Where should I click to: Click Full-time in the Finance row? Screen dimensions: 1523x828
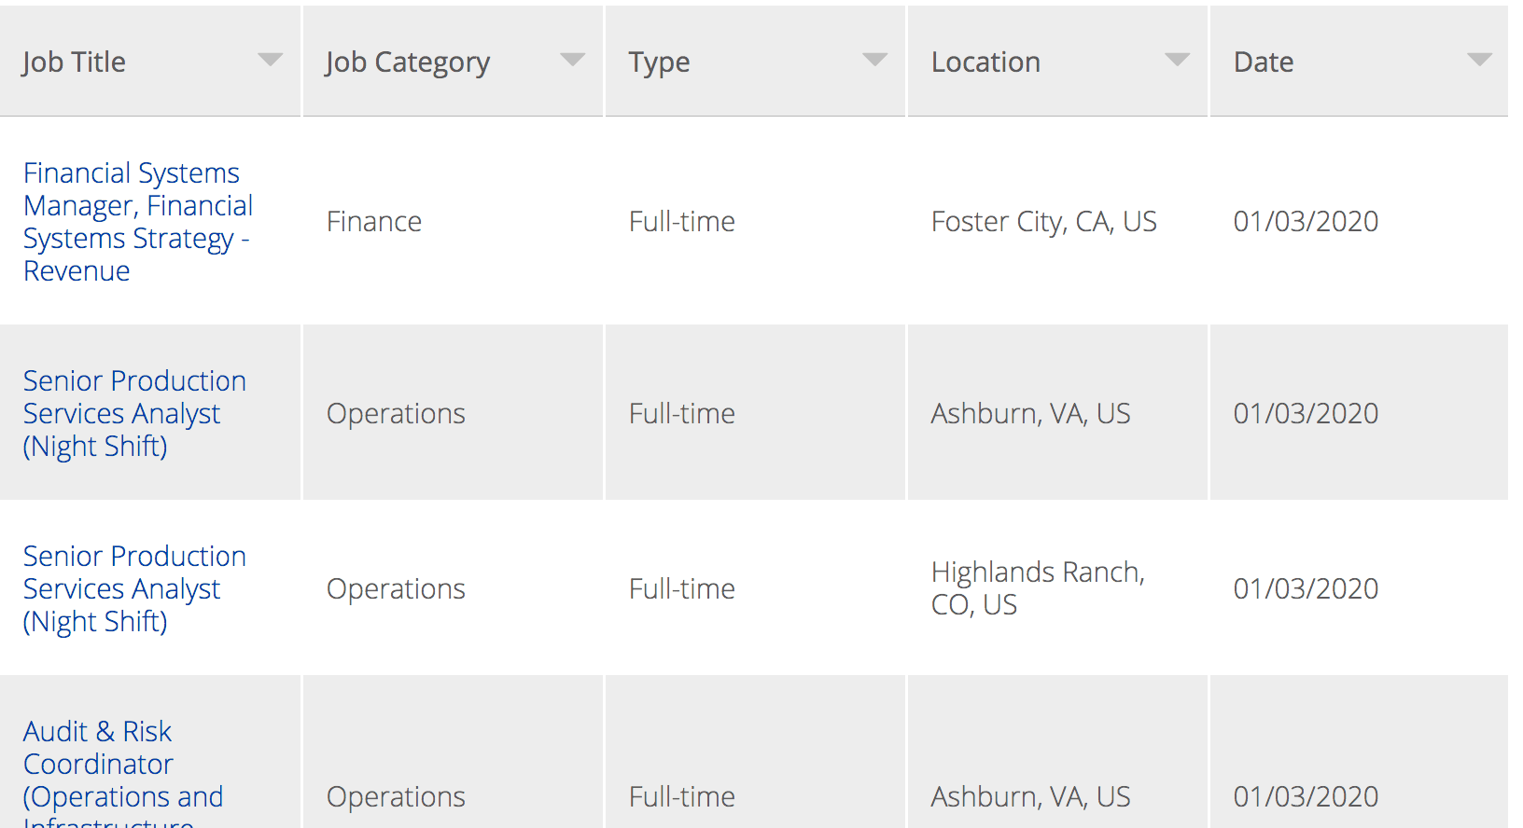tap(682, 222)
